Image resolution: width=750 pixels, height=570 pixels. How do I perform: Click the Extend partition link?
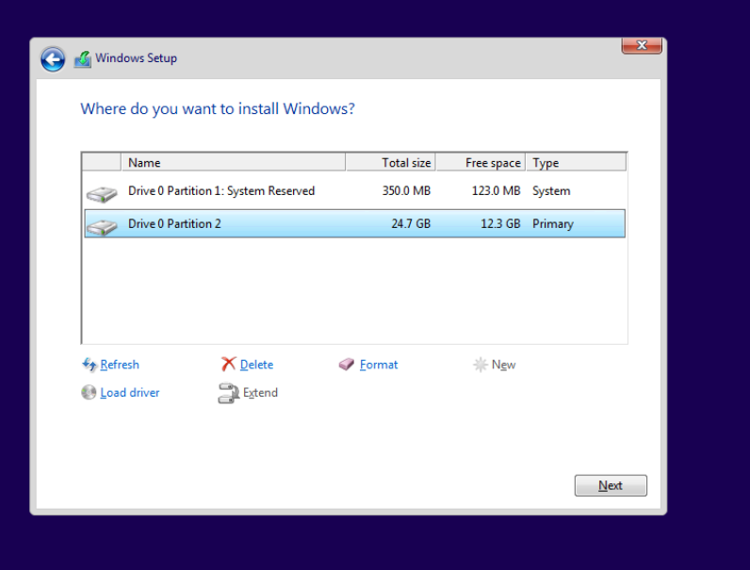pos(260,392)
